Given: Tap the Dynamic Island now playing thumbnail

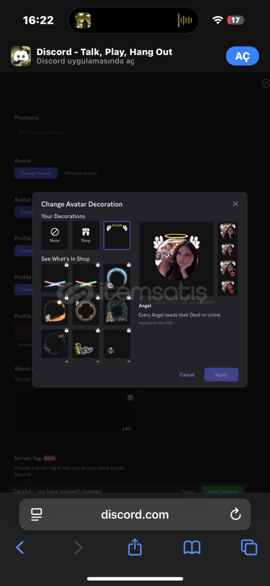Looking at the screenshot, I should 83,20.
